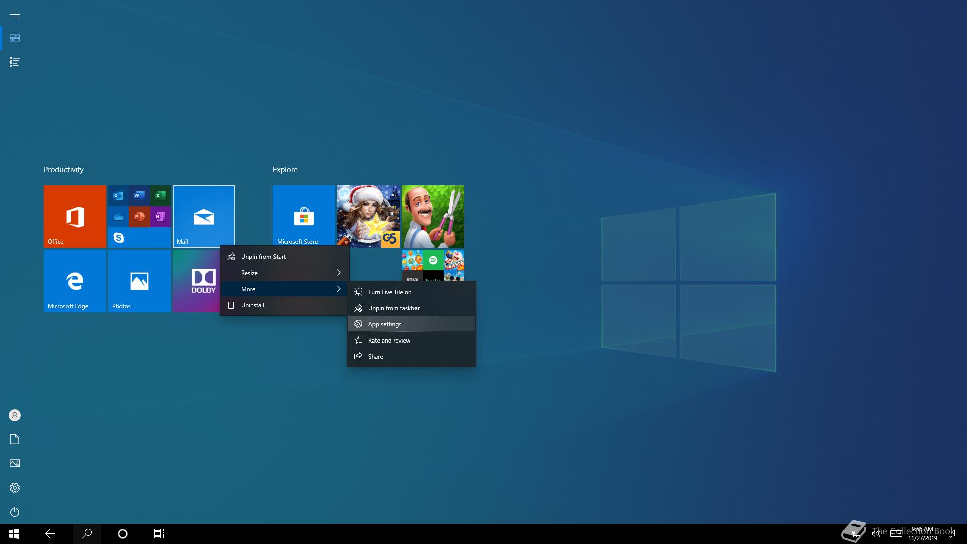The height and width of the screenshot is (544, 967).
Task: Expand the Resize submenu
Action: pyautogui.click(x=284, y=273)
